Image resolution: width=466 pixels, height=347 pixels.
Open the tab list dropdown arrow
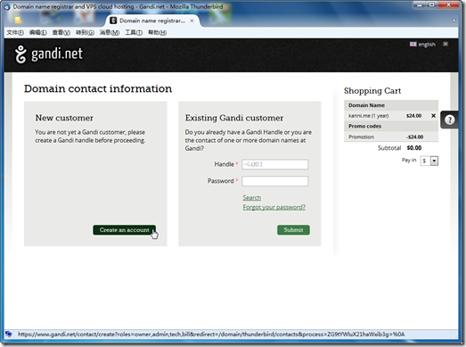(x=454, y=21)
